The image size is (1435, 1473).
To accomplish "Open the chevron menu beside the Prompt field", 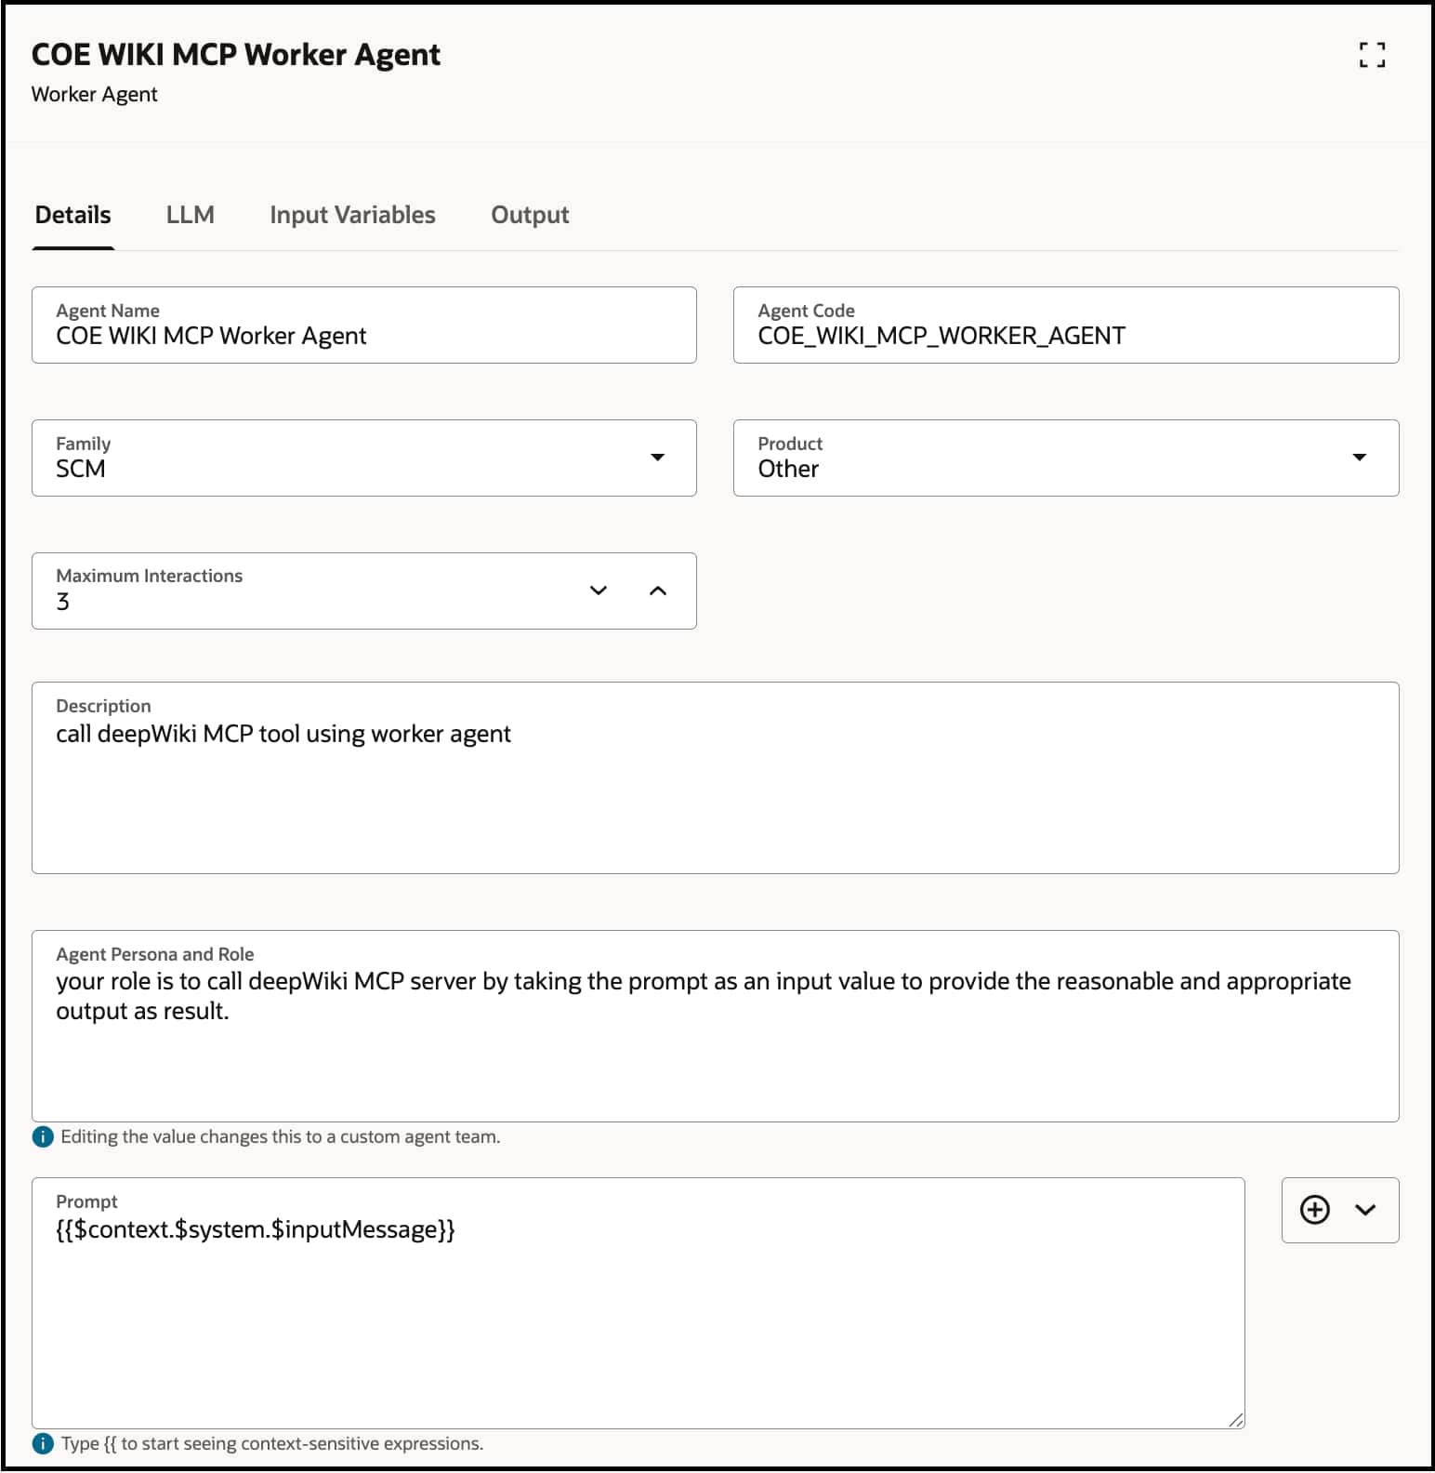I will coord(1365,1210).
